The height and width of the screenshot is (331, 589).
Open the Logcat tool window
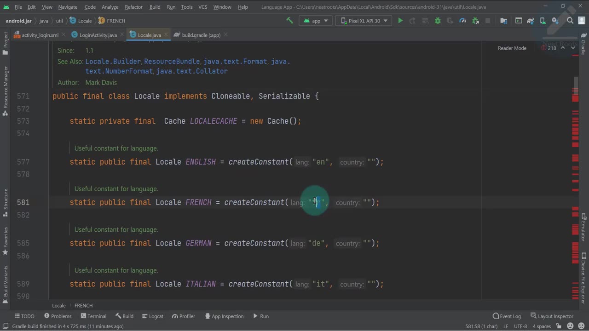153,316
